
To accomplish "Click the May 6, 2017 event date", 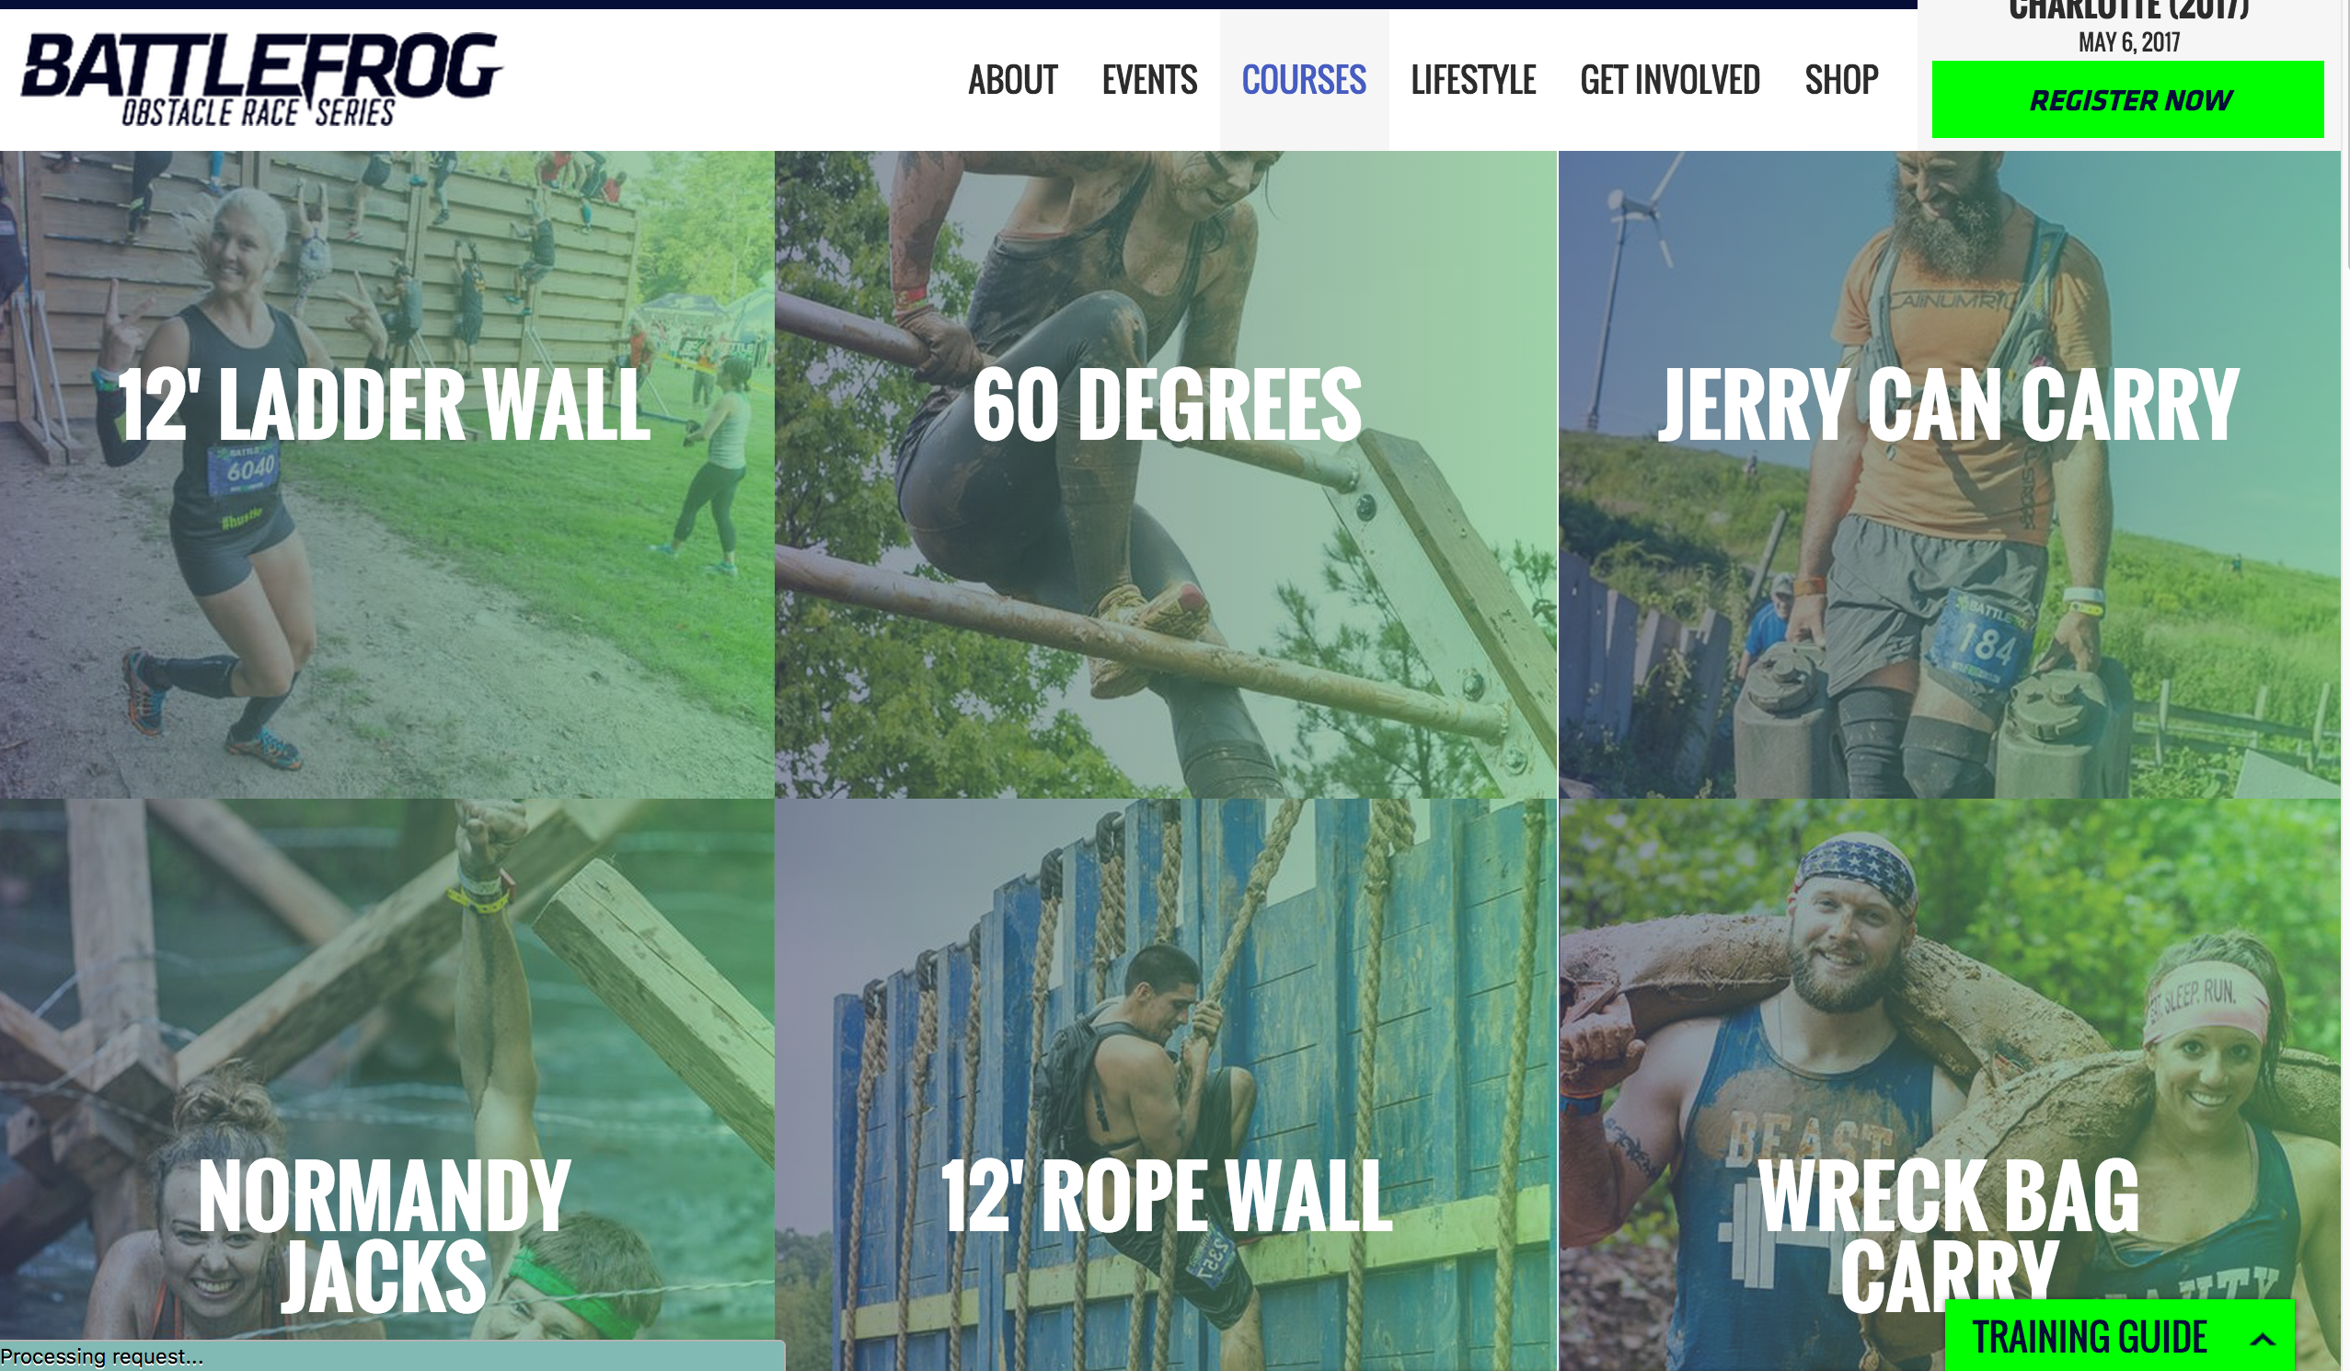I will click(2129, 43).
